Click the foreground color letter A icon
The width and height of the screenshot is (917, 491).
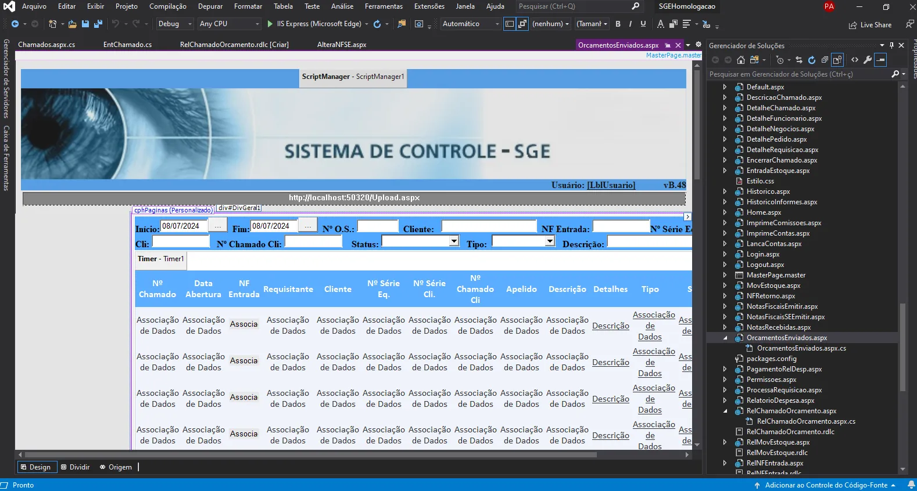click(x=660, y=24)
